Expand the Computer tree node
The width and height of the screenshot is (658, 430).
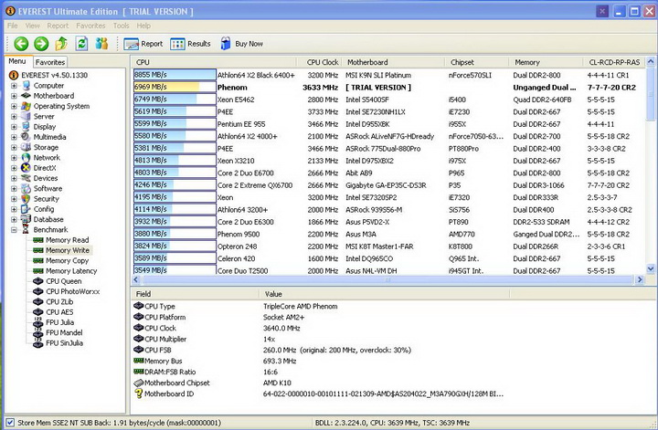pos(14,86)
